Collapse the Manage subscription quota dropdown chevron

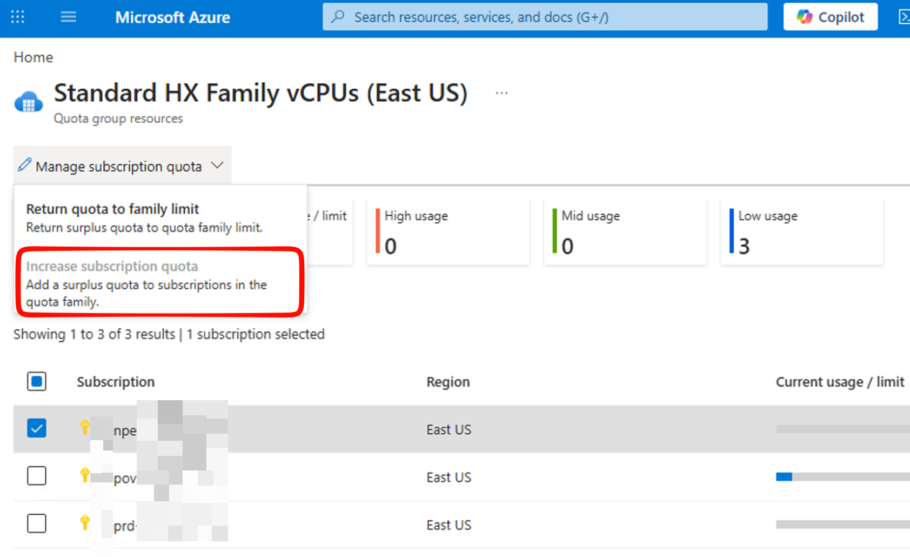[x=217, y=165]
